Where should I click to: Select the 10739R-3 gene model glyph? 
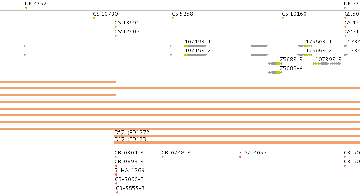pyautogui.click(x=327, y=64)
